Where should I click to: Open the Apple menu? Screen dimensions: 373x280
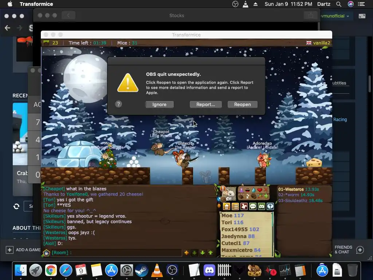[x=10, y=4]
